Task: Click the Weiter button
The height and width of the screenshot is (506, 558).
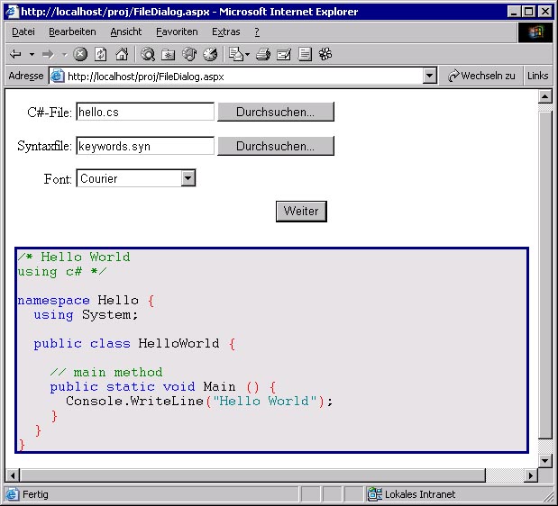Action: (301, 212)
